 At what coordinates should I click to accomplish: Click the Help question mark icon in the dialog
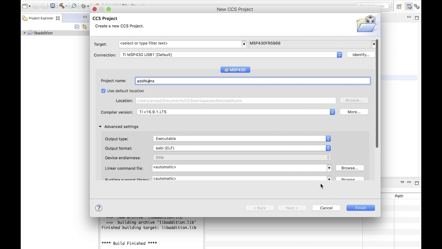(99, 208)
